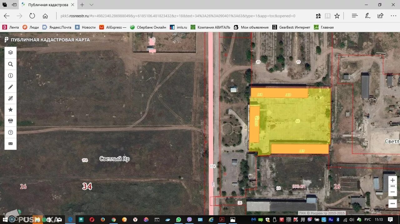Go to browser home page

tap(45, 16)
